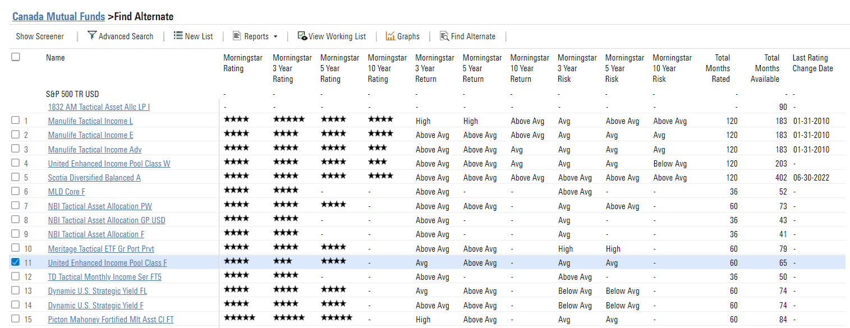Click the Find Alternate toolbar icon
The width and height of the screenshot is (850, 328).
click(x=444, y=36)
